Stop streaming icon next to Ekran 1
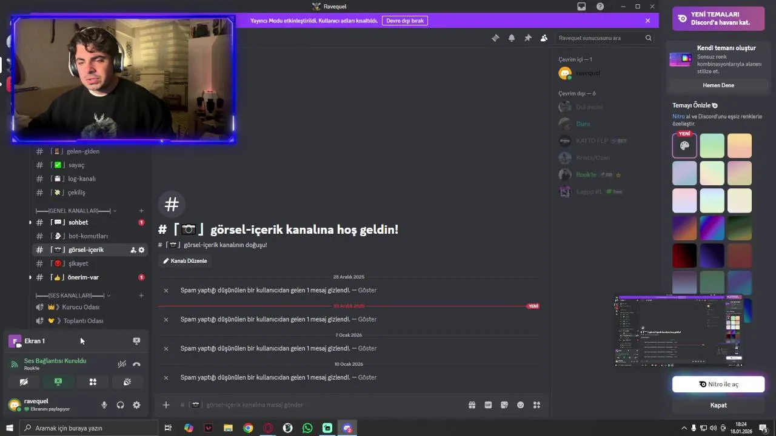Image resolution: width=776 pixels, height=436 pixels. point(136,341)
